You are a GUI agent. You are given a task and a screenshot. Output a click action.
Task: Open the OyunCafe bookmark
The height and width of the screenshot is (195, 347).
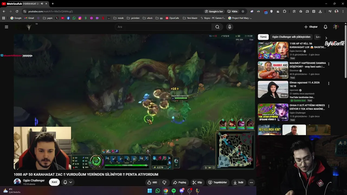coord(172,18)
